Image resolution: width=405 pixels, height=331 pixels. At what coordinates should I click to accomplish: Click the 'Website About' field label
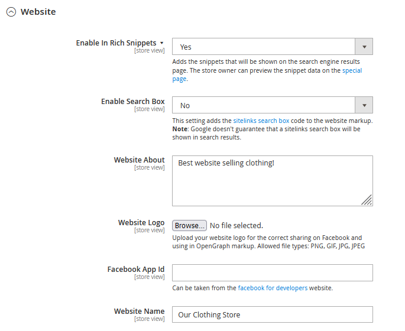[139, 160]
